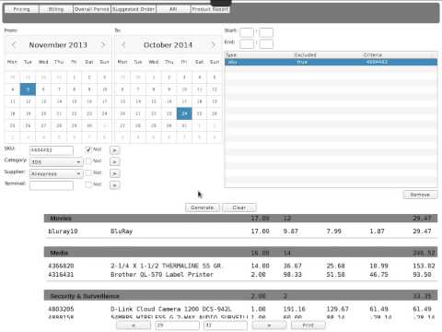Screen dimensions: 442x332
Task: Click the Start minute input box
Action: click(x=266, y=32)
